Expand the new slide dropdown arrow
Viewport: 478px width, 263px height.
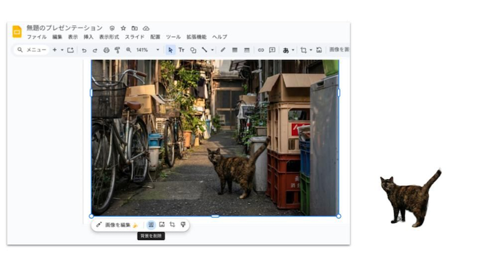(x=62, y=50)
